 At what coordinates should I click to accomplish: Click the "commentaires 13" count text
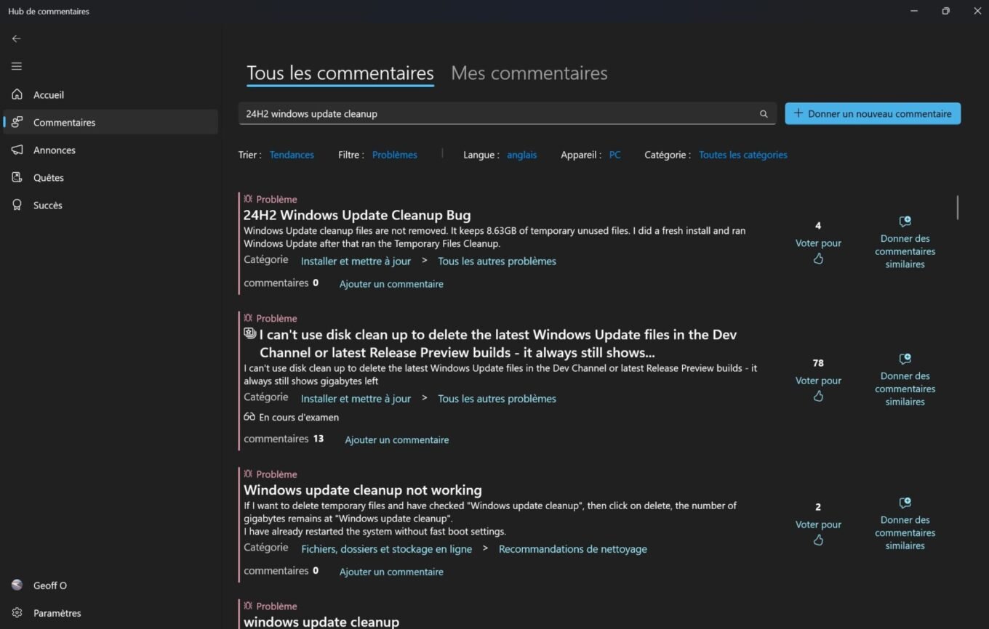point(284,439)
